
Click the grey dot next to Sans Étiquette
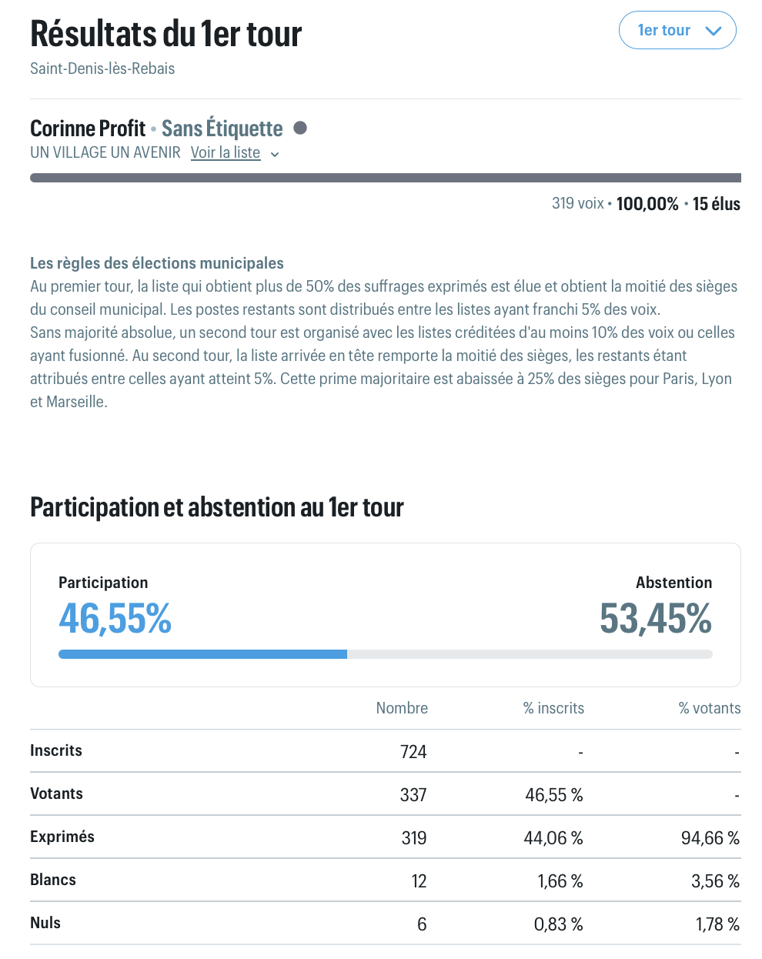point(300,128)
